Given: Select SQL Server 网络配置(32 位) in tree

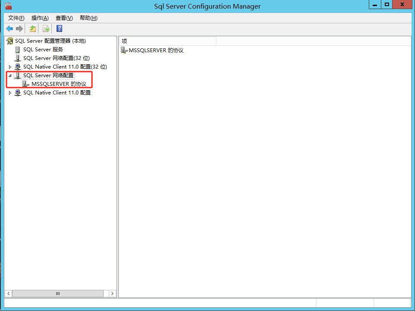Looking at the screenshot, I should 57,58.
